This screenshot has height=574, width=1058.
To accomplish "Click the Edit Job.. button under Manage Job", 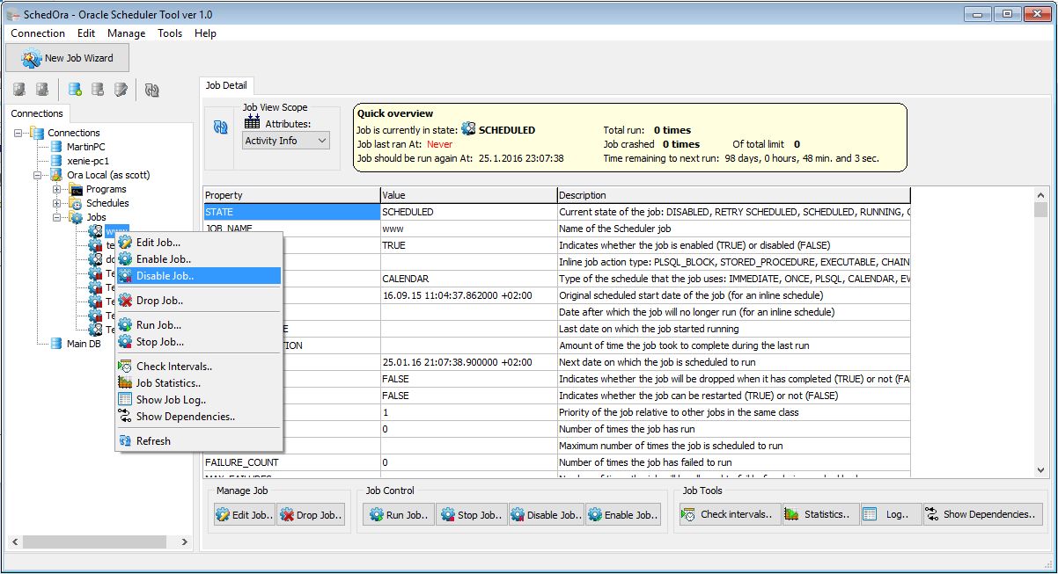I will point(245,515).
